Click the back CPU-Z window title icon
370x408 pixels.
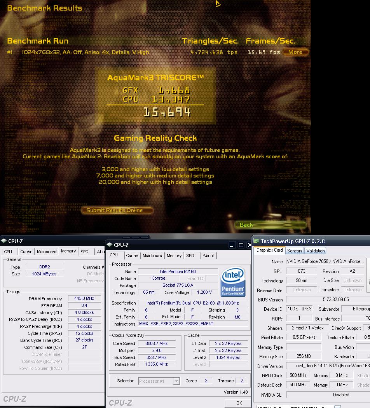click(x=3, y=241)
